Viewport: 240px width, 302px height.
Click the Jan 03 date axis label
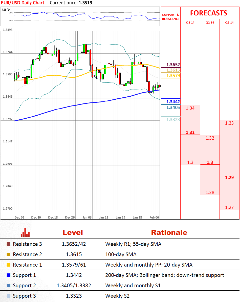pos(87,217)
